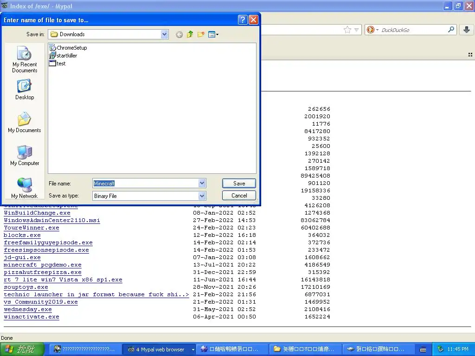Go to Desktop in the places bar
The height and width of the screenshot is (356, 475).
click(25, 89)
